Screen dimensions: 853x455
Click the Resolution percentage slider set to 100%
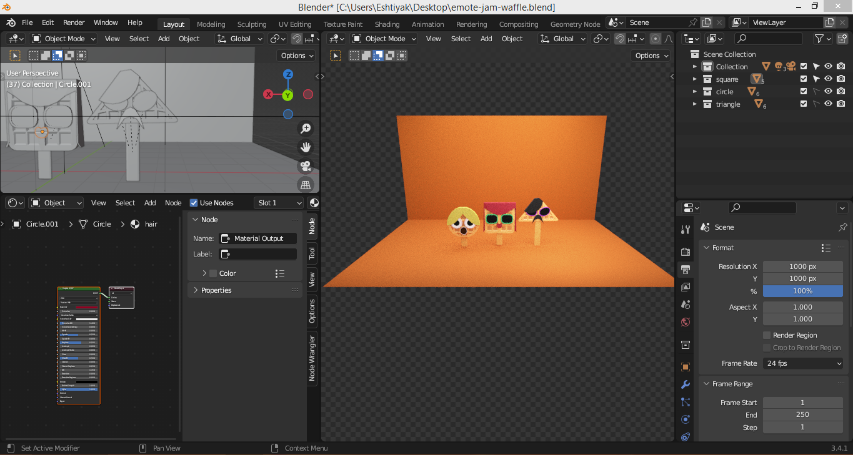(803, 290)
